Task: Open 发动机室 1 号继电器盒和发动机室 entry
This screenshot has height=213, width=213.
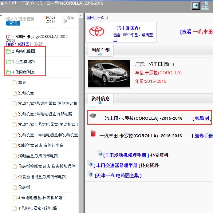Action: (x=48, y=135)
